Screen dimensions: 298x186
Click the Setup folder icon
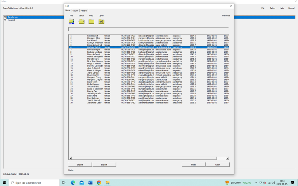pos(81,21)
